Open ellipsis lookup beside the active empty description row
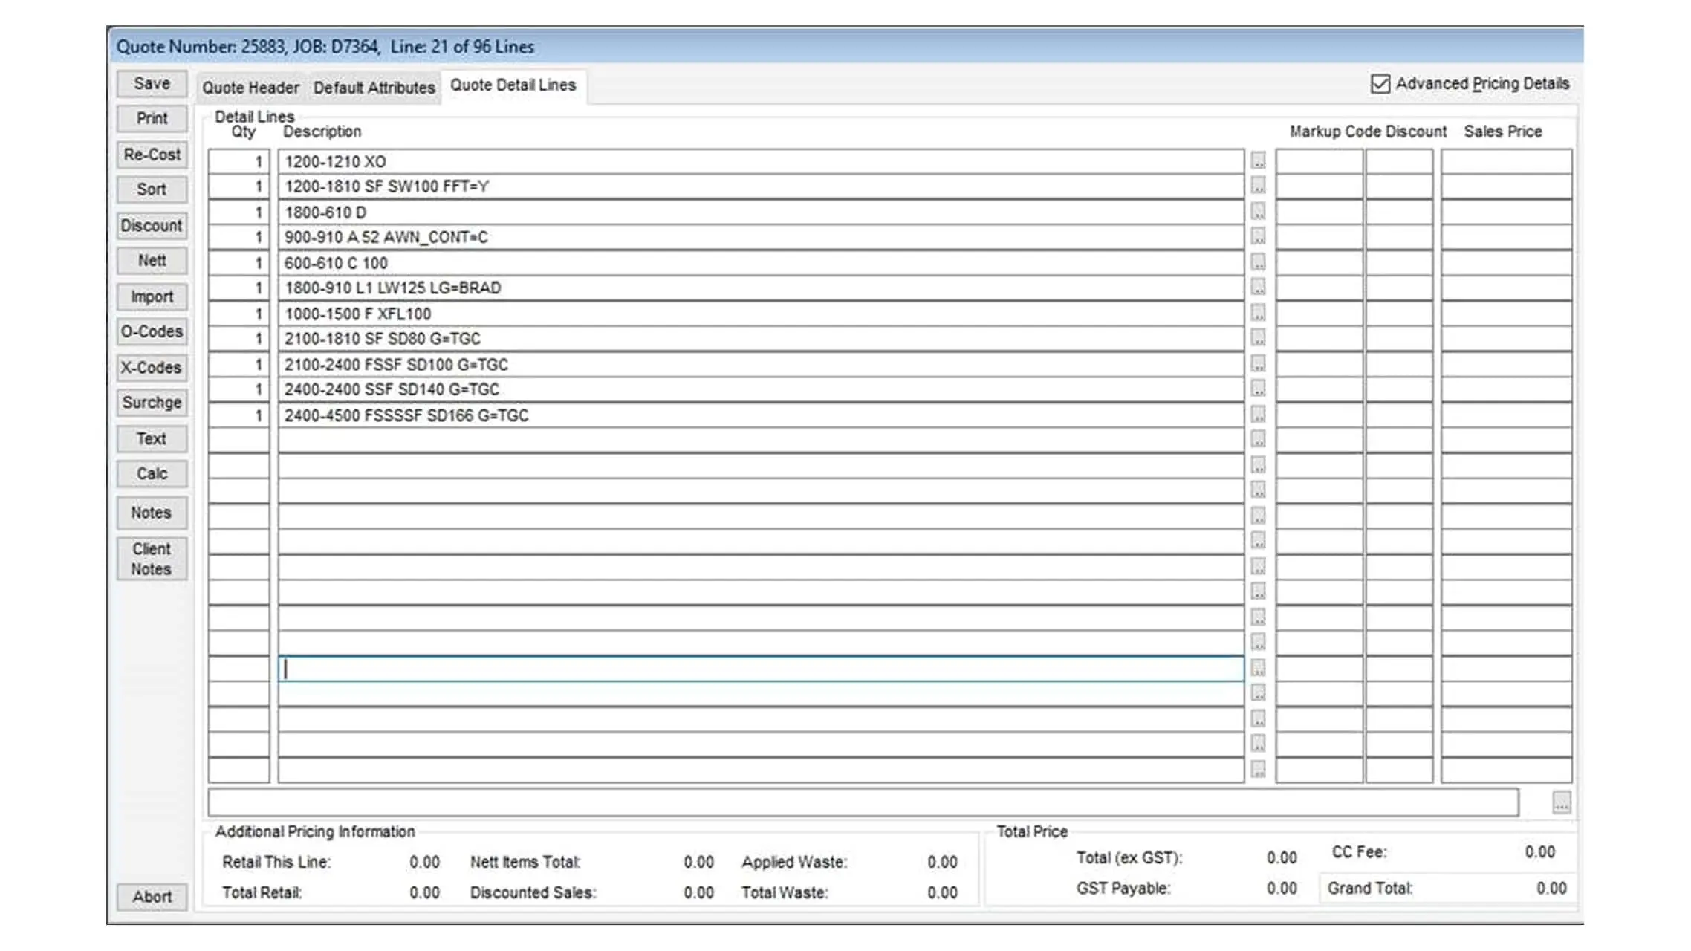The width and height of the screenshot is (1691, 951). 1258,667
